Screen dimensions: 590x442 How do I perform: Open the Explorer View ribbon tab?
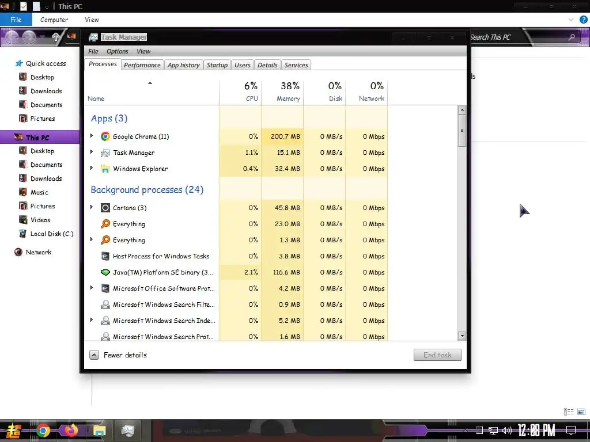(92, 20)
